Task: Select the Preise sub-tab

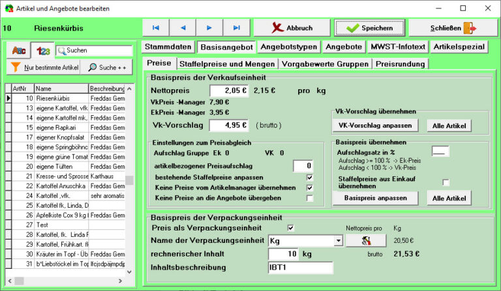Action: point(159,63)
